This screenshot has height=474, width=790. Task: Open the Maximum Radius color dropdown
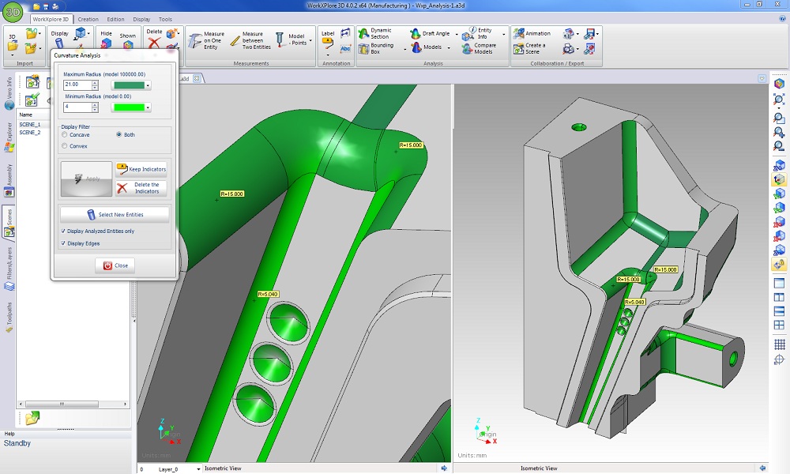pyautogui.click(x=148, y=85)
